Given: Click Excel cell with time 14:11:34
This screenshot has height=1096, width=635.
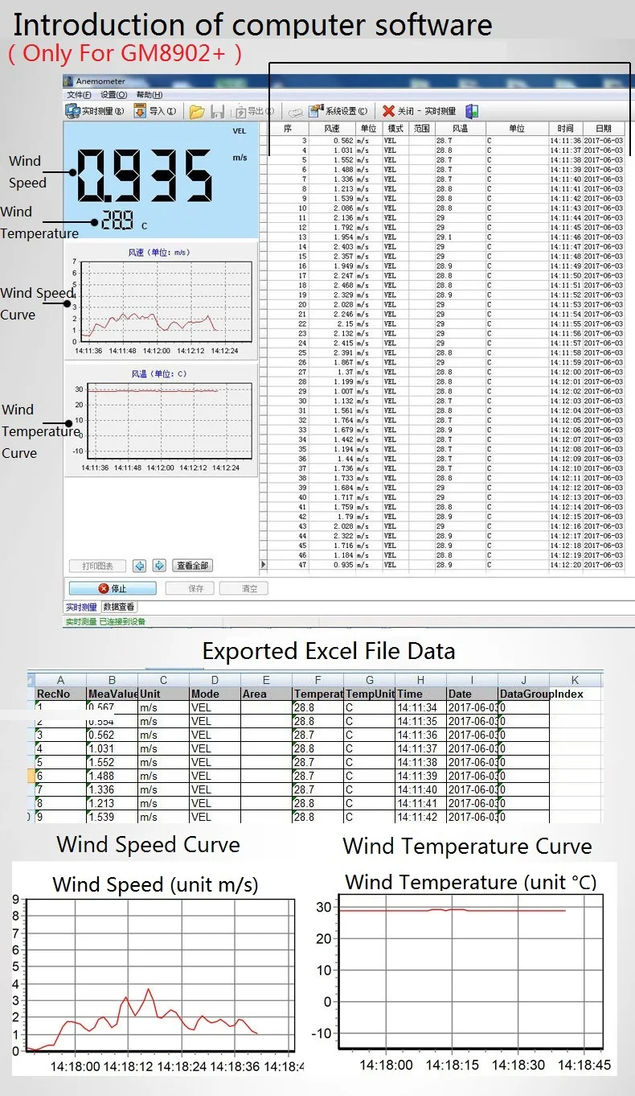Looking at the screenshot, I should click(420, 707).
